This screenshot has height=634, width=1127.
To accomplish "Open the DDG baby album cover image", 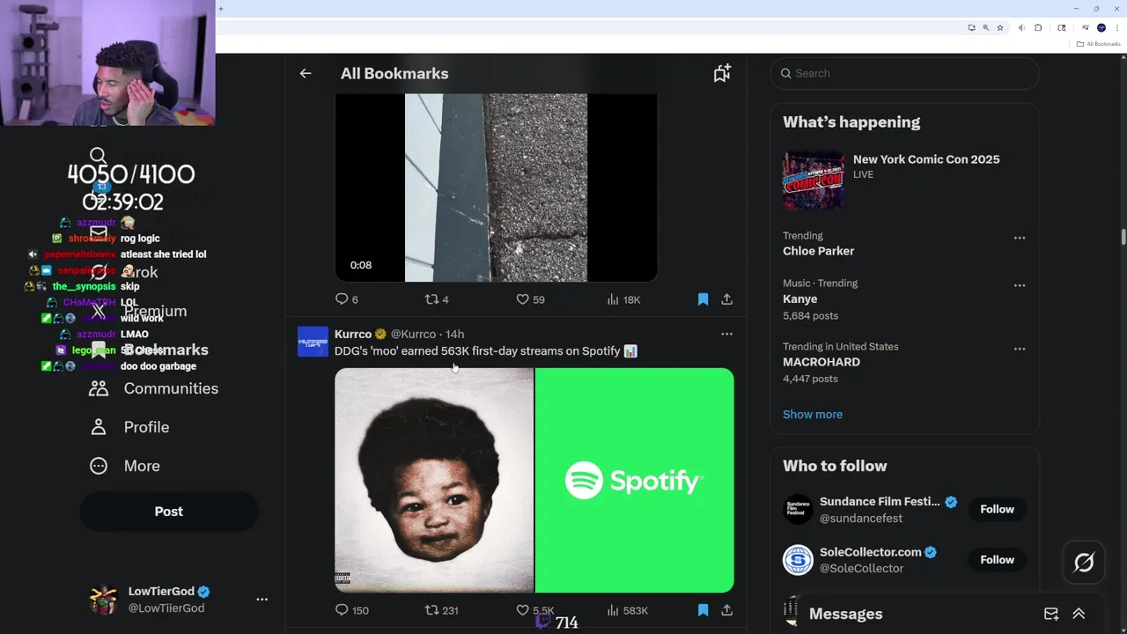I will pyautogui.click(x=434, y=480).
